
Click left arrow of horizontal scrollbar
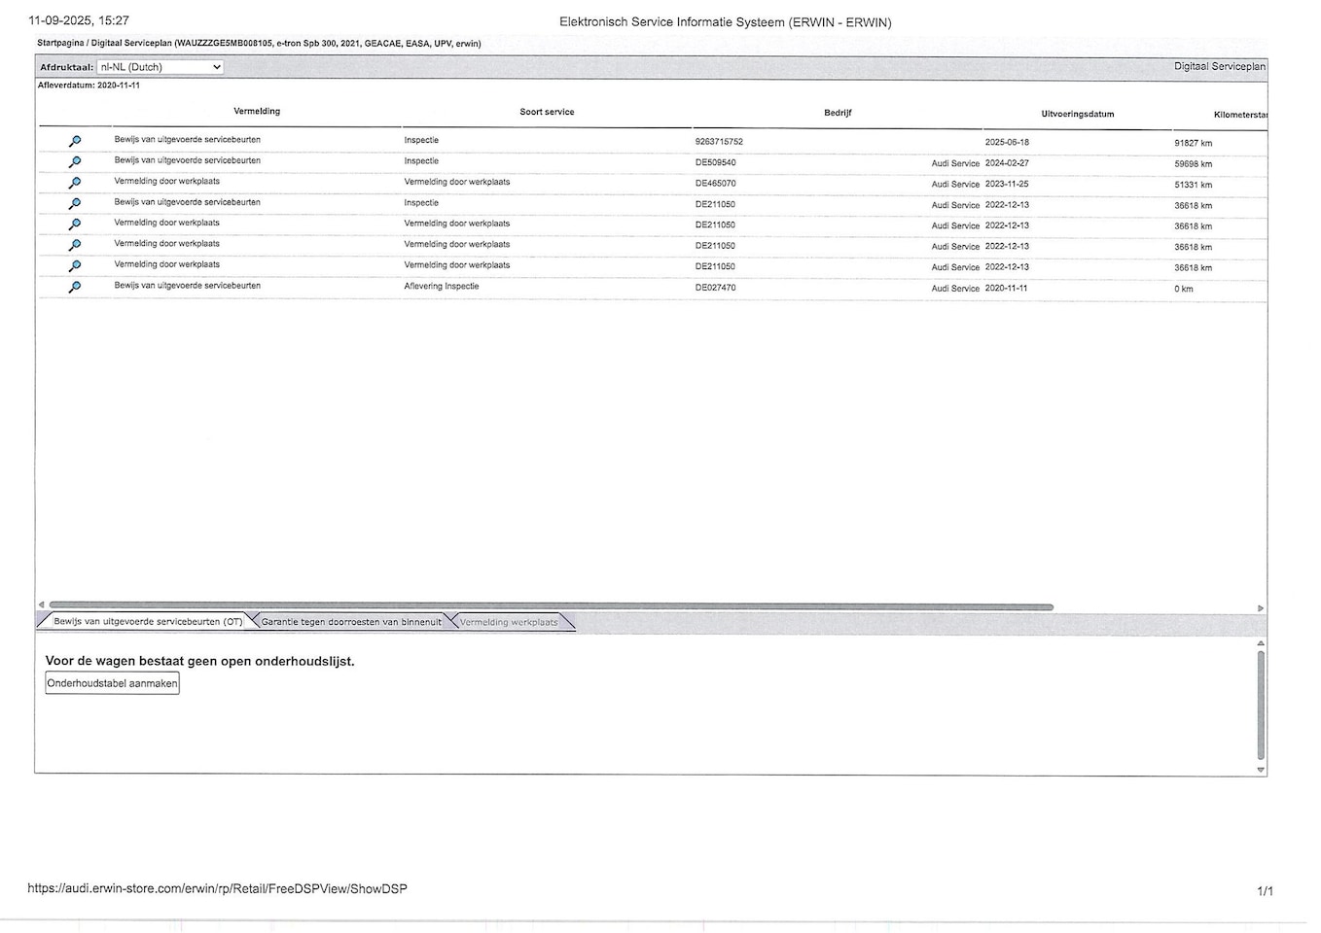click(41, 605)
